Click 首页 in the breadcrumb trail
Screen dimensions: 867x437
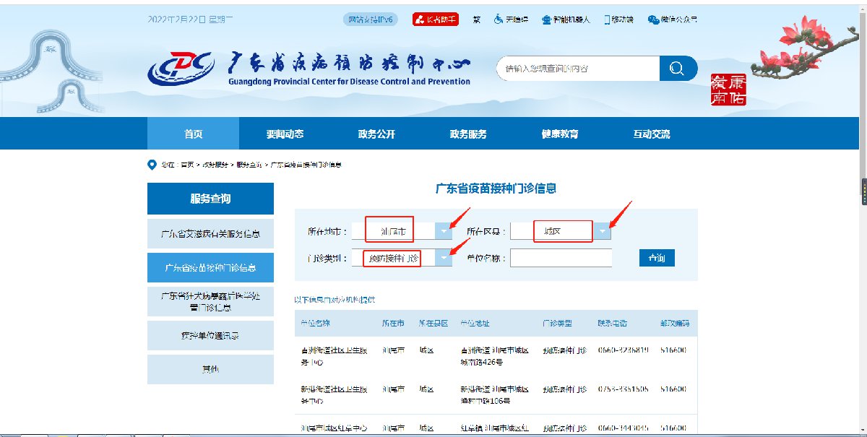(187, 165)
